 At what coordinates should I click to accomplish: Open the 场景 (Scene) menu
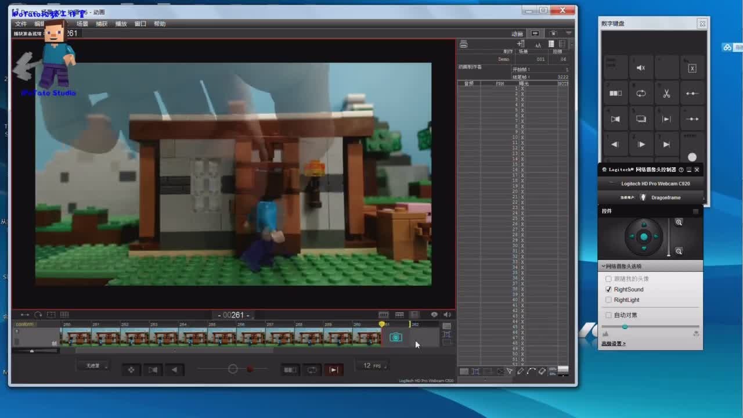(x=82, y=24)
